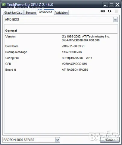Click the GPU-Z title bar app icon

(4, 5)
